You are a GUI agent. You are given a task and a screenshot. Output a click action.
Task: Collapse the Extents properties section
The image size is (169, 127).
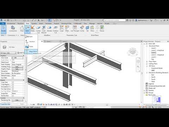[x=24, y=80]
